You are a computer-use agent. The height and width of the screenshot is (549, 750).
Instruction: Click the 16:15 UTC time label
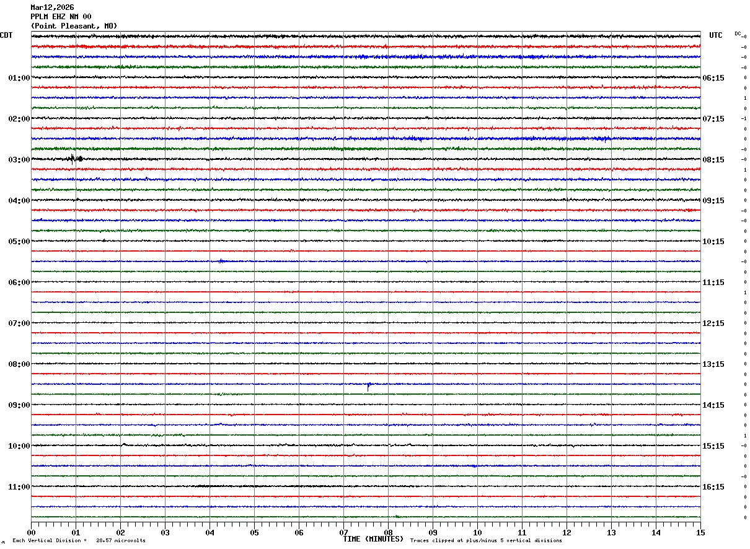[x=713, y=487]
